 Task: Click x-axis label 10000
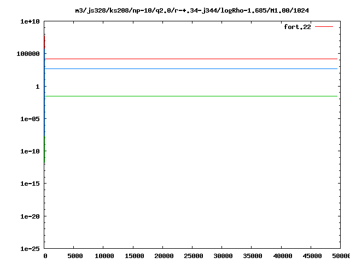point(104,256)
